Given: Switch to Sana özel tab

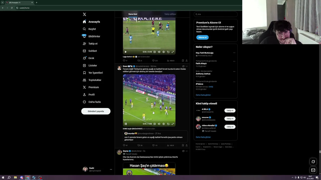Looking at the screenshot, I should pyautogui.click(x=133, y=14).
